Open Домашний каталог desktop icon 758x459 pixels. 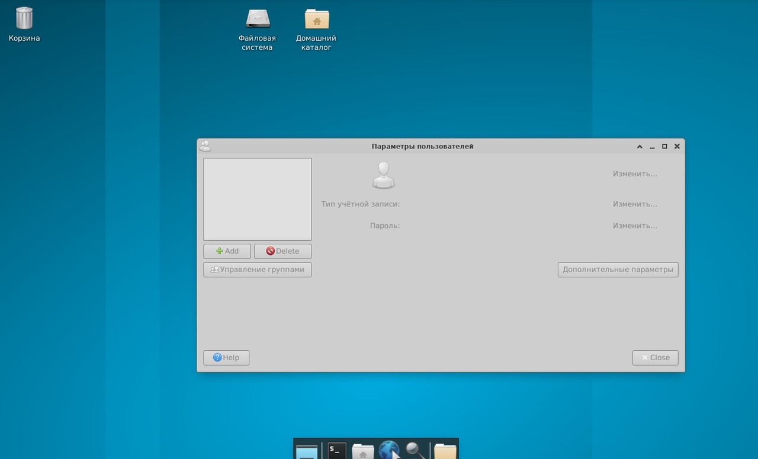pos(316,29)
